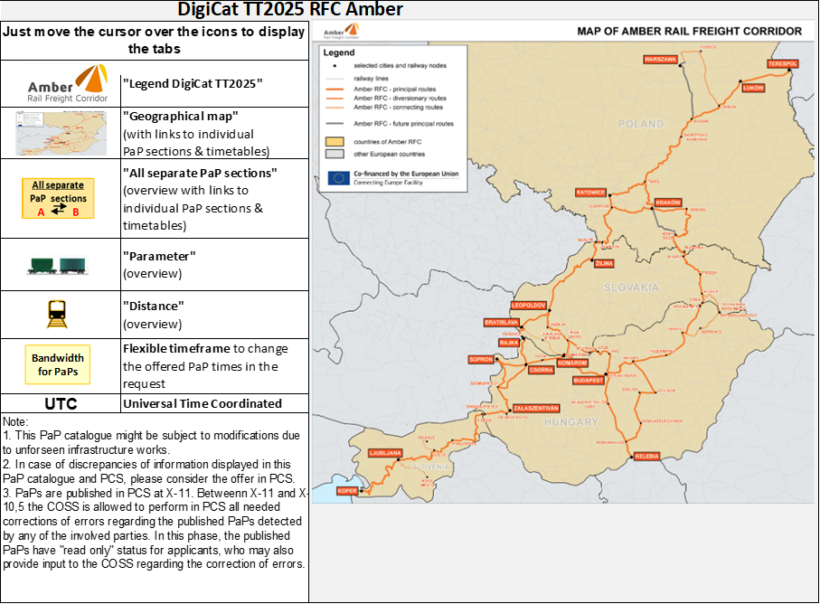Click the KATOWICE label on the map
820x604 pixels.
[x=590, y=193]
